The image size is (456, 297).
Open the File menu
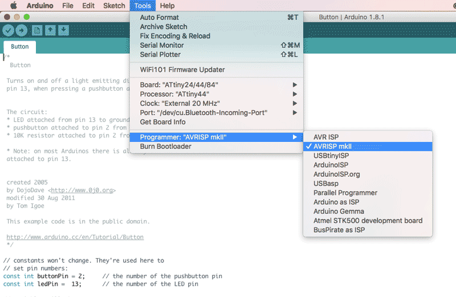pyautogui.click(x=68, y=6)
